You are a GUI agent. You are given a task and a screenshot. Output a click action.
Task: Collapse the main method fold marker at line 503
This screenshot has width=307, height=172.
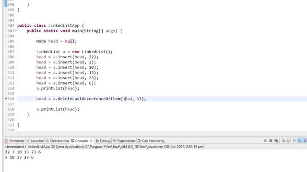(16, 31)
